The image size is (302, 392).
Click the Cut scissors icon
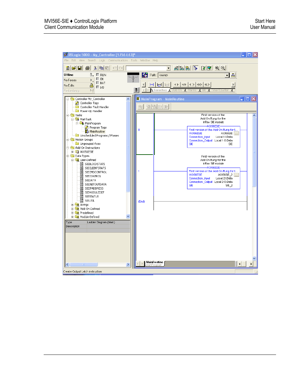pyautogui.click(x=95, y=68)
